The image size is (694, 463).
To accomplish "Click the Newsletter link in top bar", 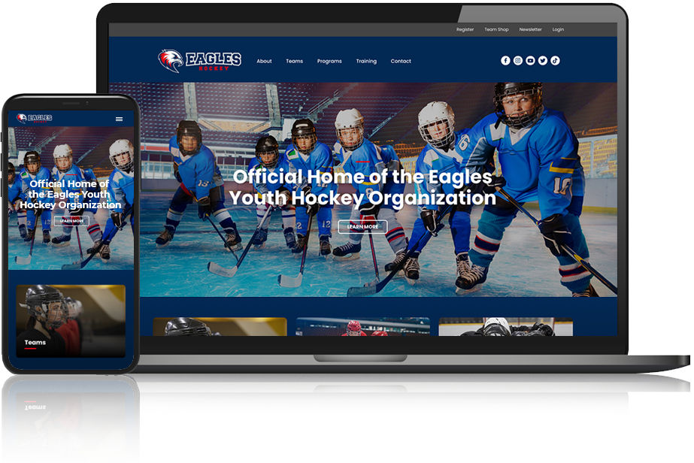I will (x=530, y=30).
